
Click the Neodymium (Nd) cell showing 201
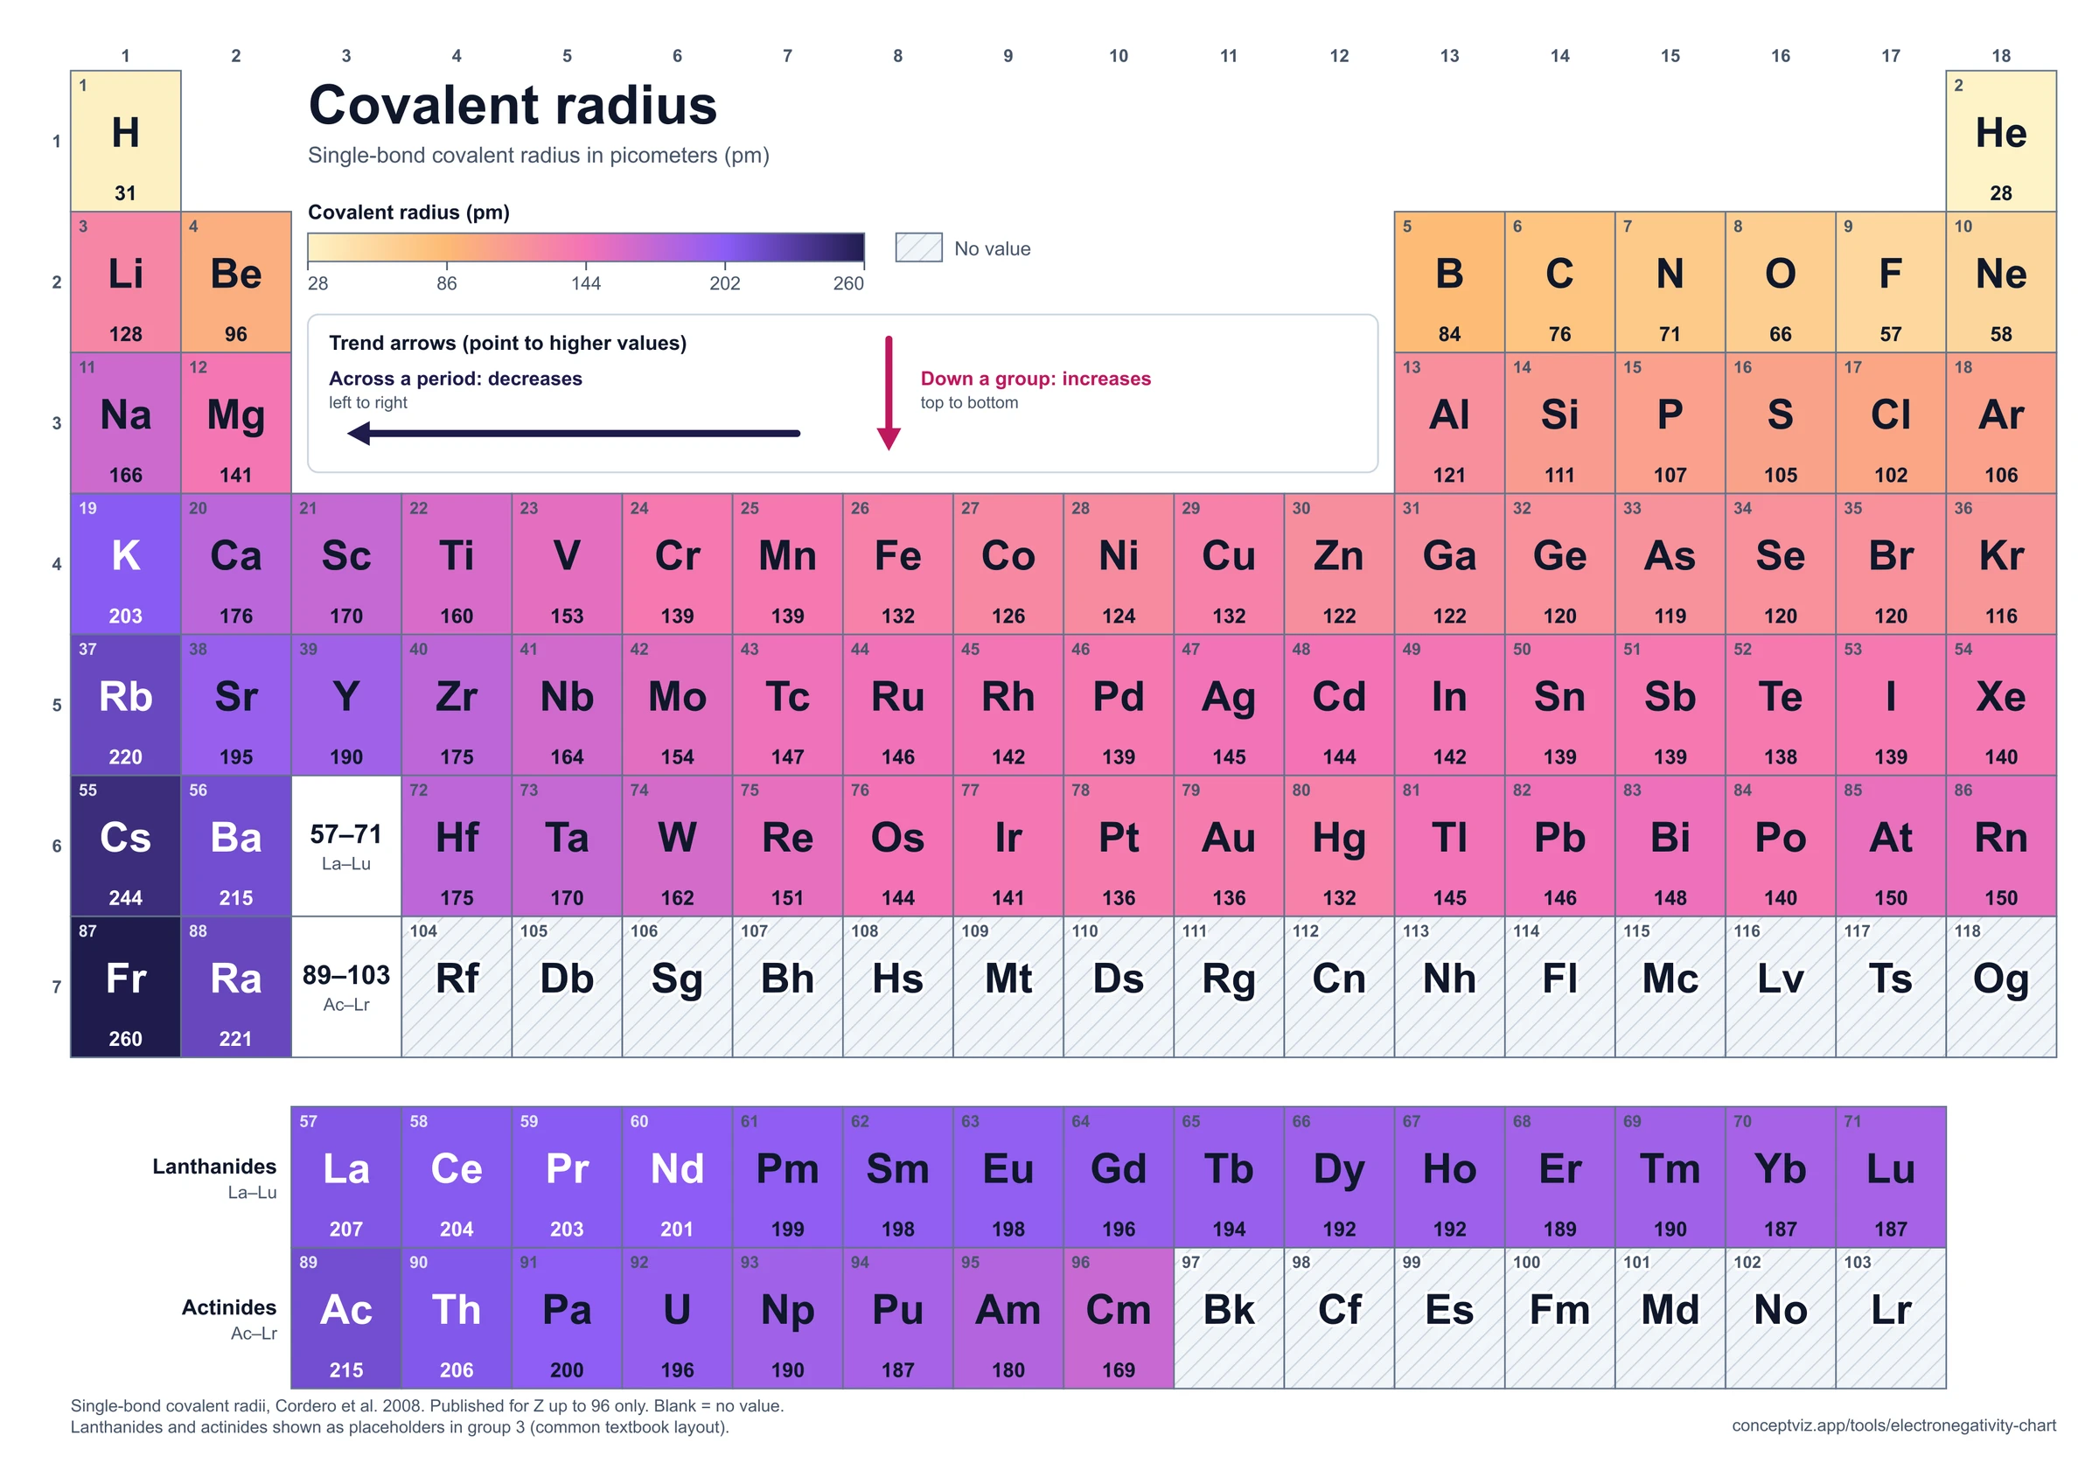click(x=678, y=1177)
